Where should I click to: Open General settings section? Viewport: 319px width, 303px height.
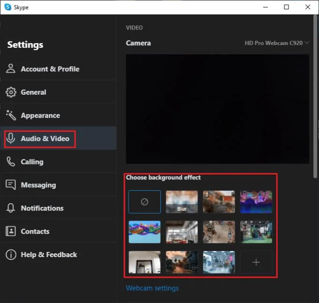click(58, 92)
